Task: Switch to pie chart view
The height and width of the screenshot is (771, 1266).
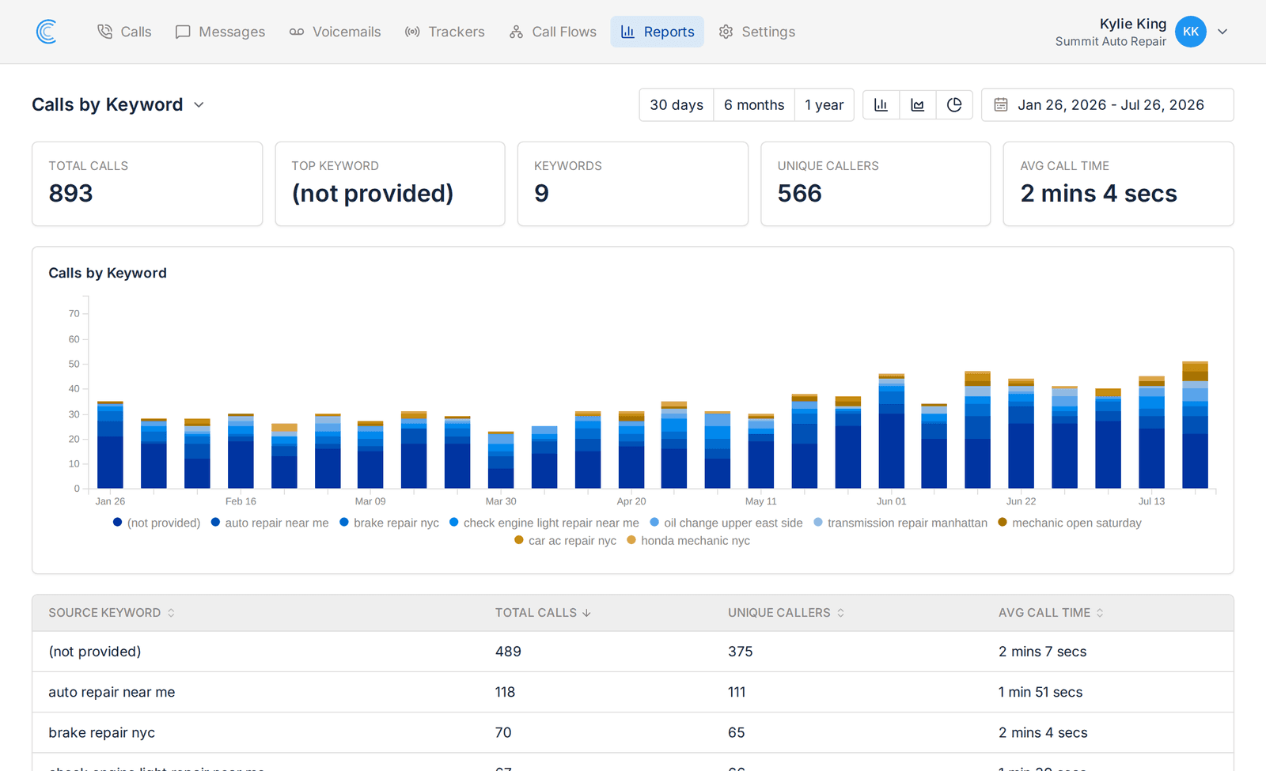Action: 954,104
